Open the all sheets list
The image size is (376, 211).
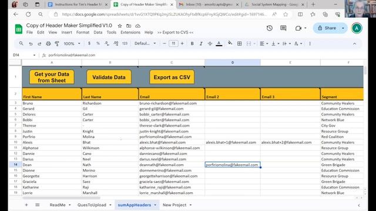pyautogui.click(x=38, y=205)
